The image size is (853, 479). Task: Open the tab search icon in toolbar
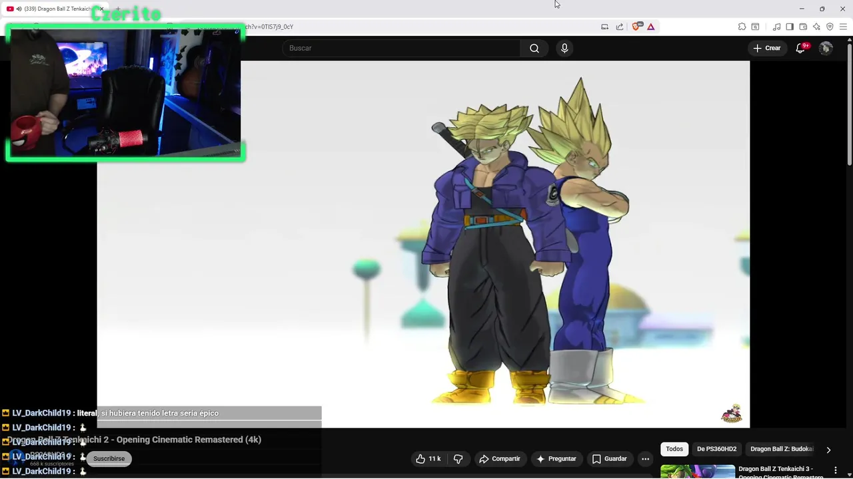tap(755, 27)
